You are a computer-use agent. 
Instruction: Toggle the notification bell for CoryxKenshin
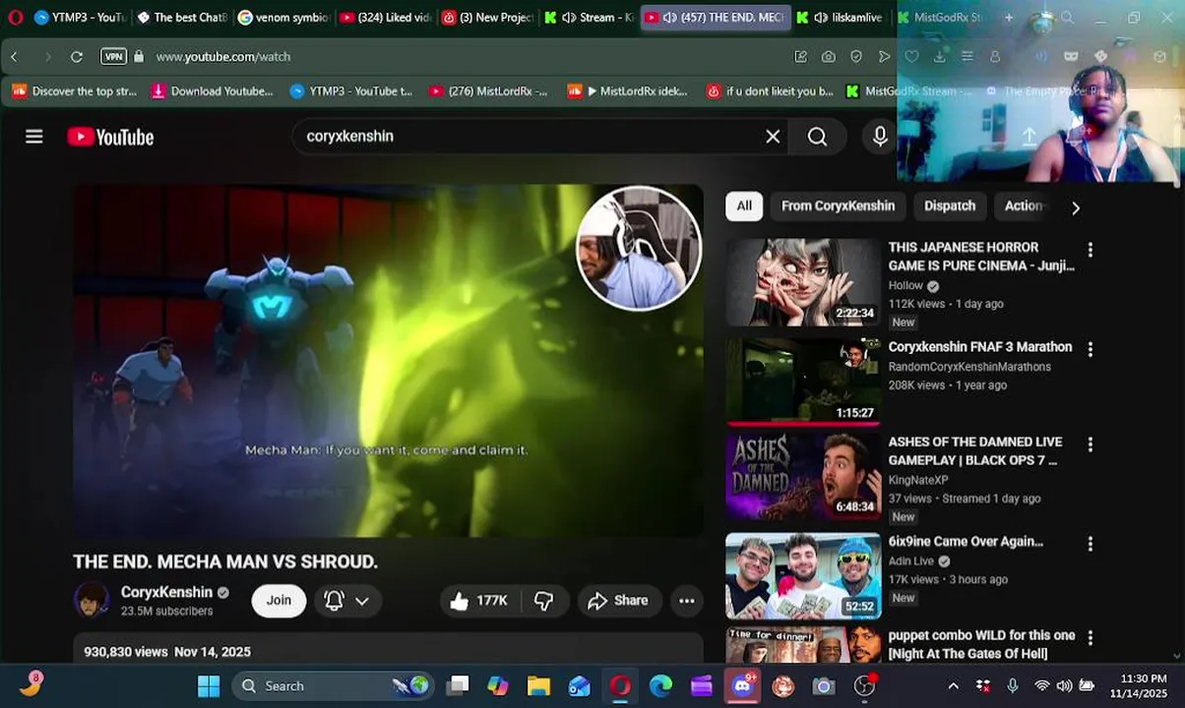tap(334, 601)
